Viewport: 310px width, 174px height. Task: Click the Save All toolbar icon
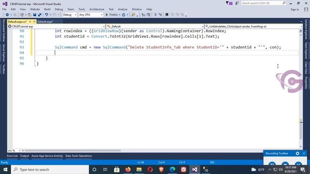point(40,15)
